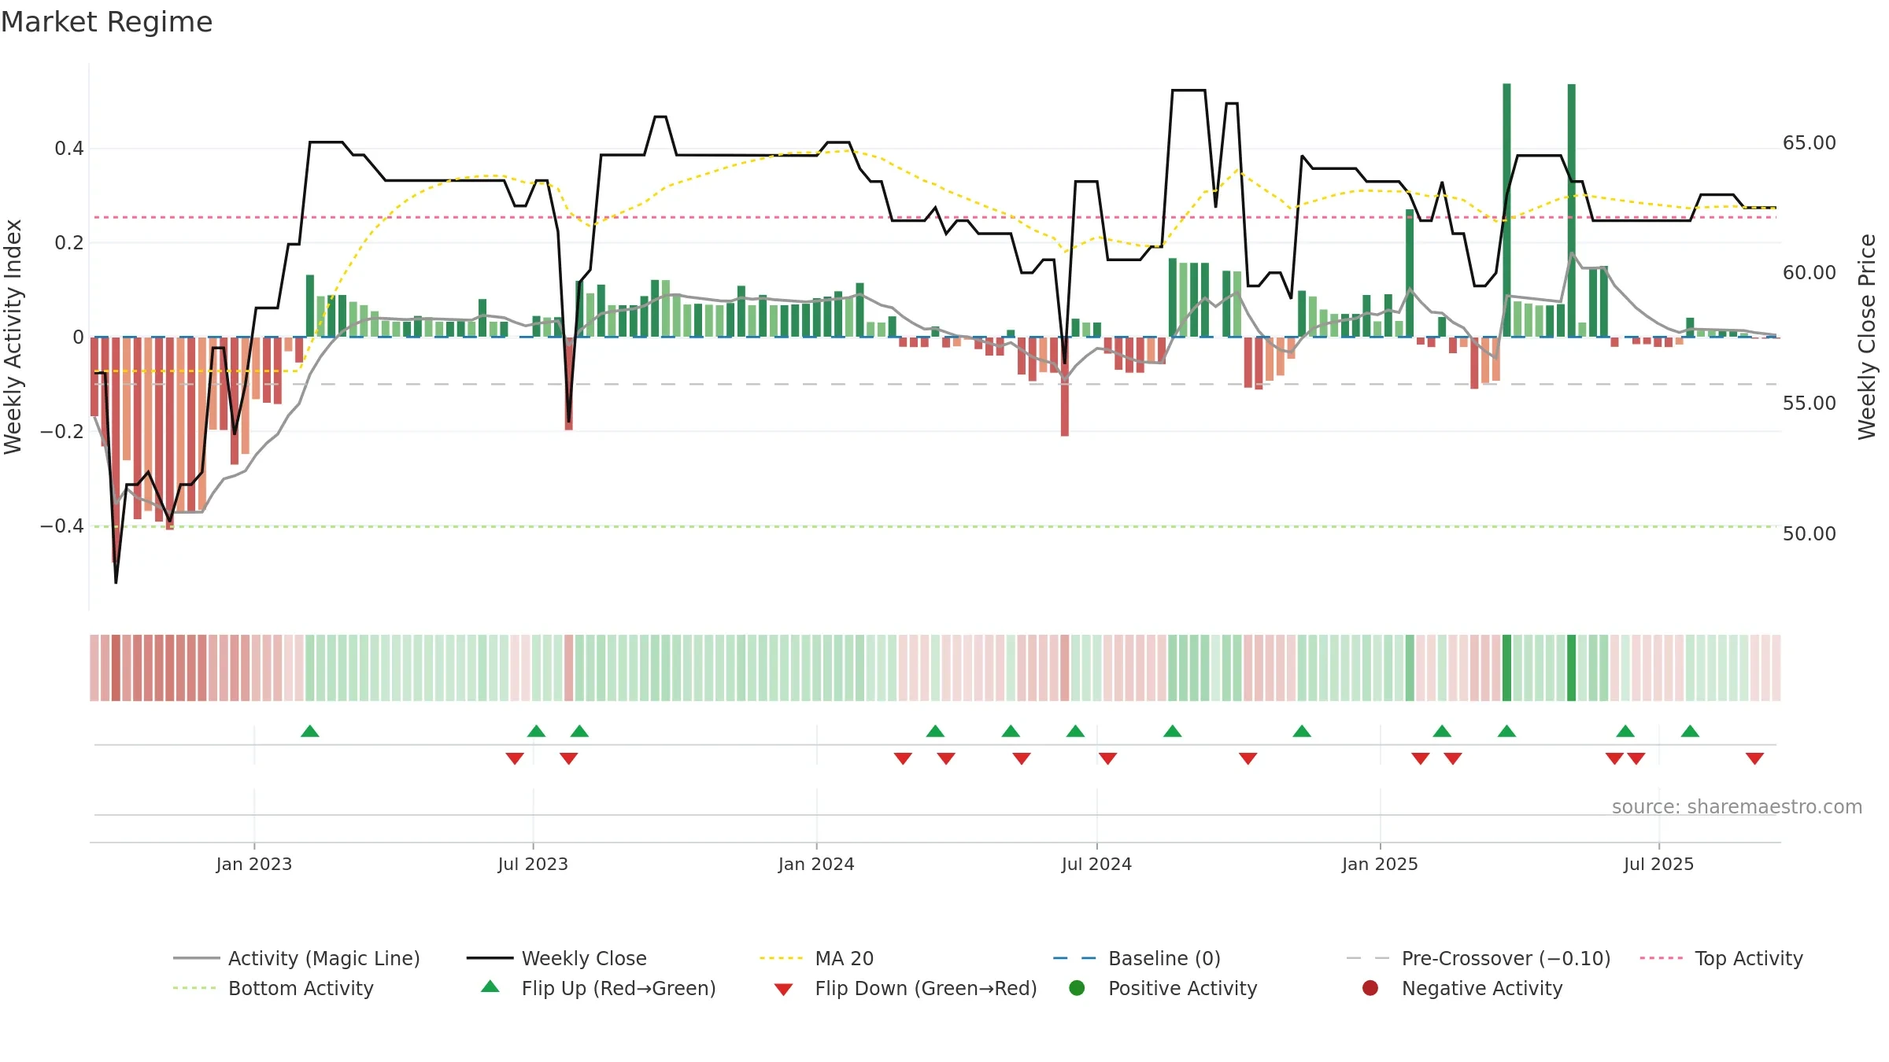The height and width of the screenshot is (1062, 1889).
Task: Click the −0.4 activity axis label
Action: point(62,525)
